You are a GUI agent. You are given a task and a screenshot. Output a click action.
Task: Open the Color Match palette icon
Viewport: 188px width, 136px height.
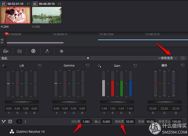point(19,51)
